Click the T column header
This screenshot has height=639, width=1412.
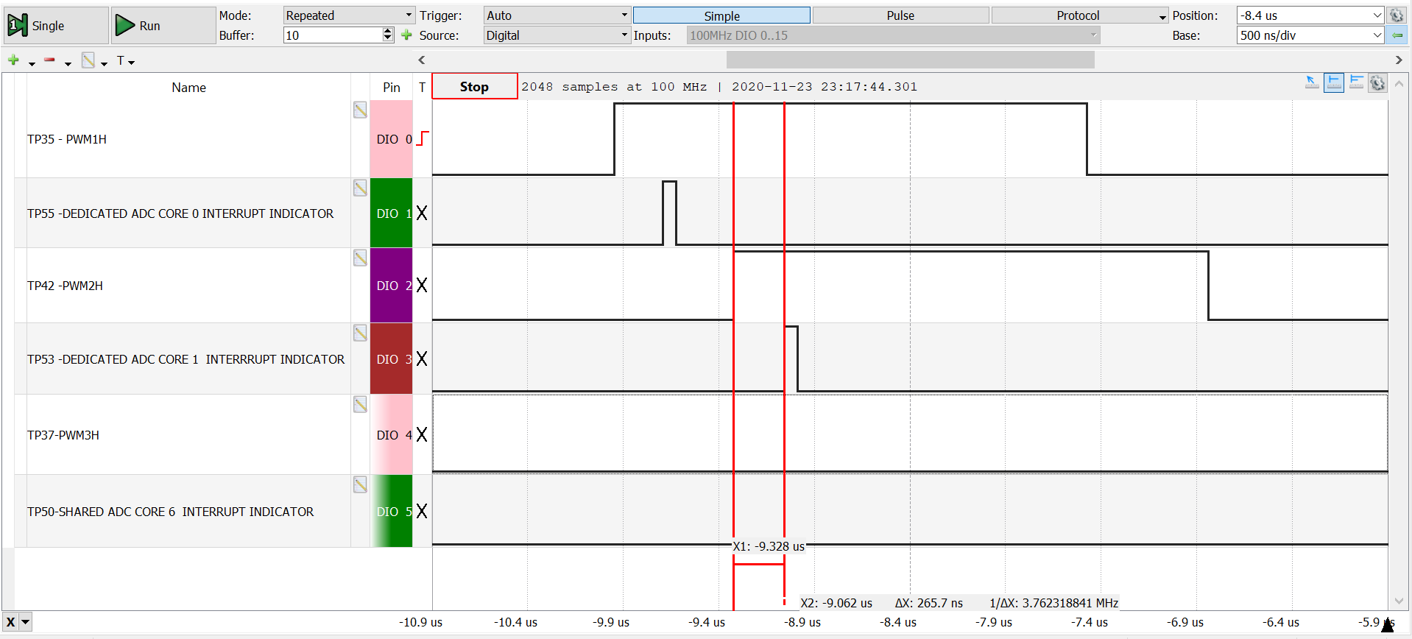tap(422, 88)
